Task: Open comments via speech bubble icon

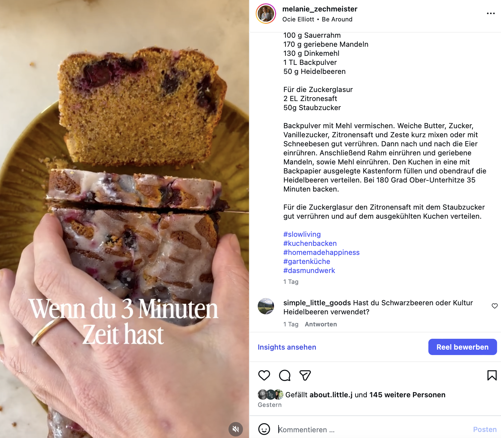Action: click(285, 375)
